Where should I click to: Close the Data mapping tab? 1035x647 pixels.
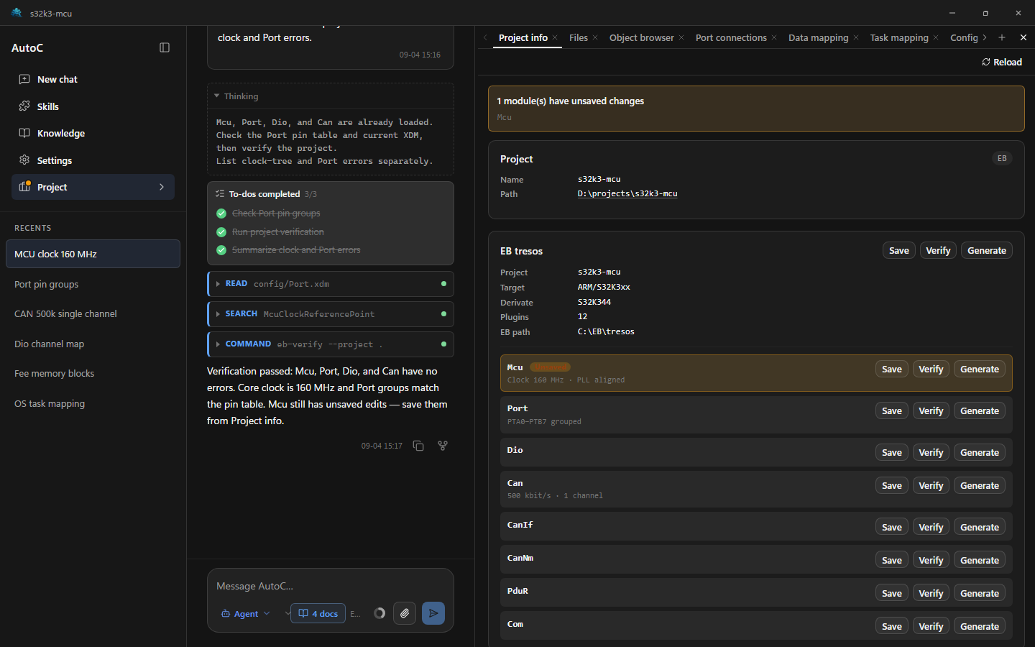pyautogui.click(x=856, y=37)
